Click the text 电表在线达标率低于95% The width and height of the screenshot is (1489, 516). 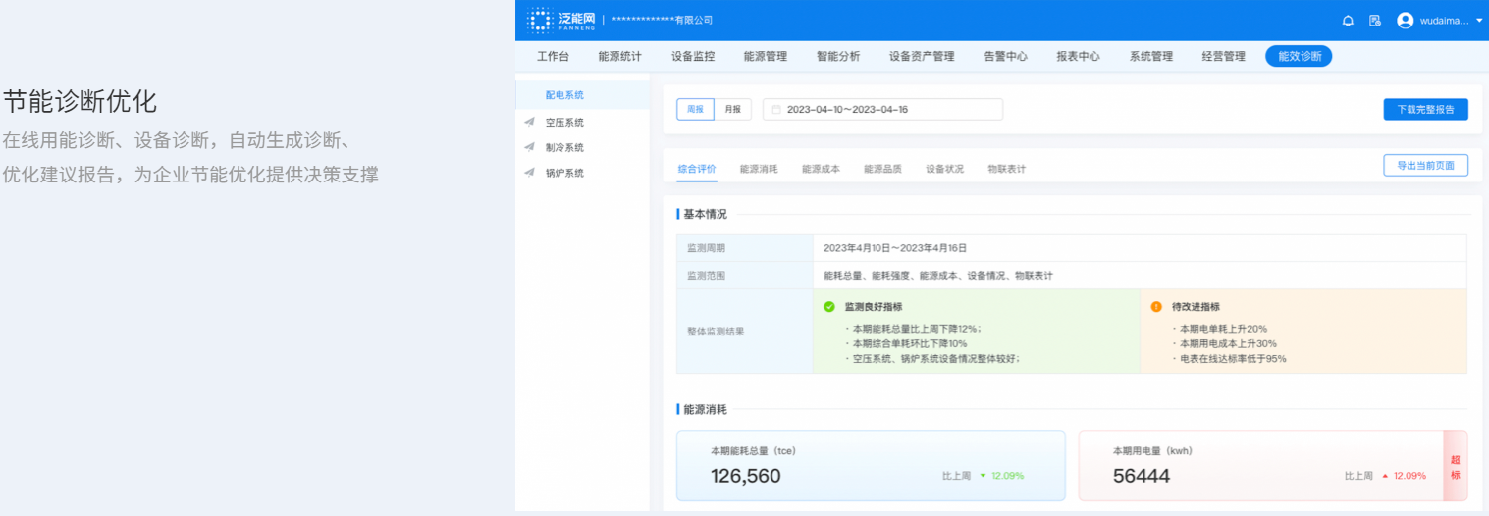pyautogui.click(x=1233, y=359)
